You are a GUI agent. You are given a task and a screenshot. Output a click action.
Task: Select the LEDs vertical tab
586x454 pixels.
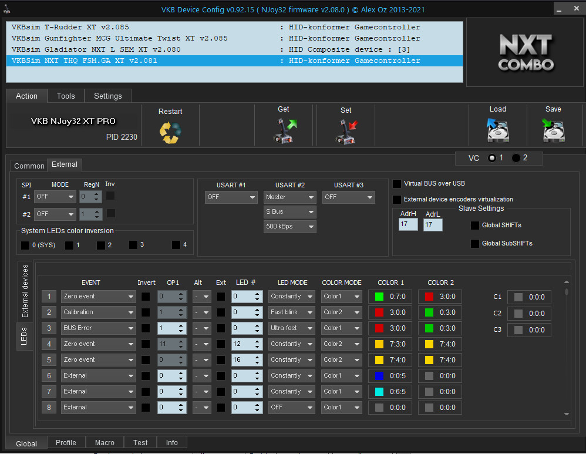coord(24,336)
